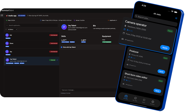185x112 pixels.
Task: Click the Chat with Jay Talent icon
Action: coord(61,47)
